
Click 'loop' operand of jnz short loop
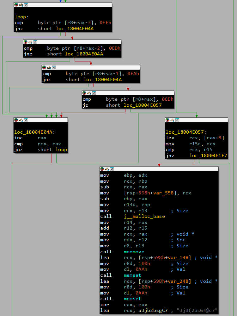(61, 149)
